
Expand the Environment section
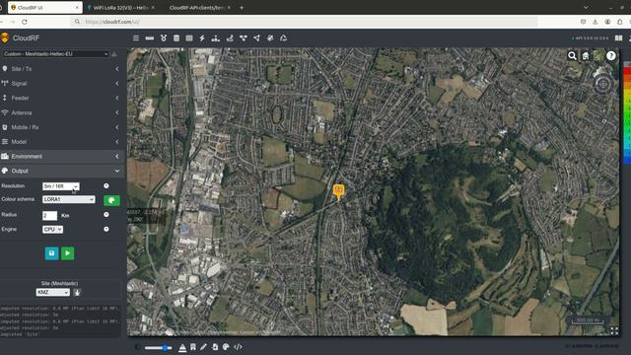tap(61, 156)
